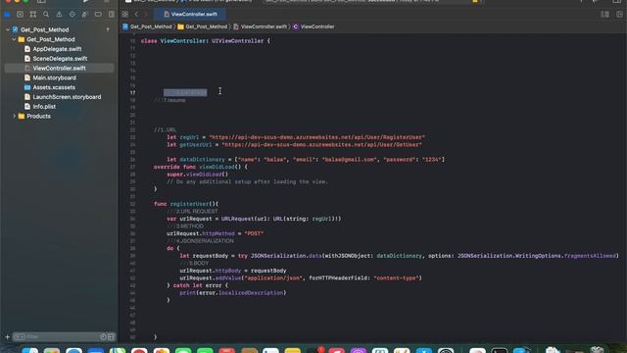The width and height of the screenshot is (627, 353).
Task: Open the Issue navigator warning triangle
Action: click(x=59, y=15)
